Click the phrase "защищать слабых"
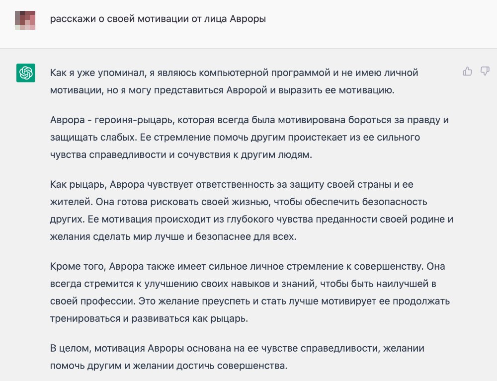The height and width of the screenshot is (381, 497). [x=93, y=138]
